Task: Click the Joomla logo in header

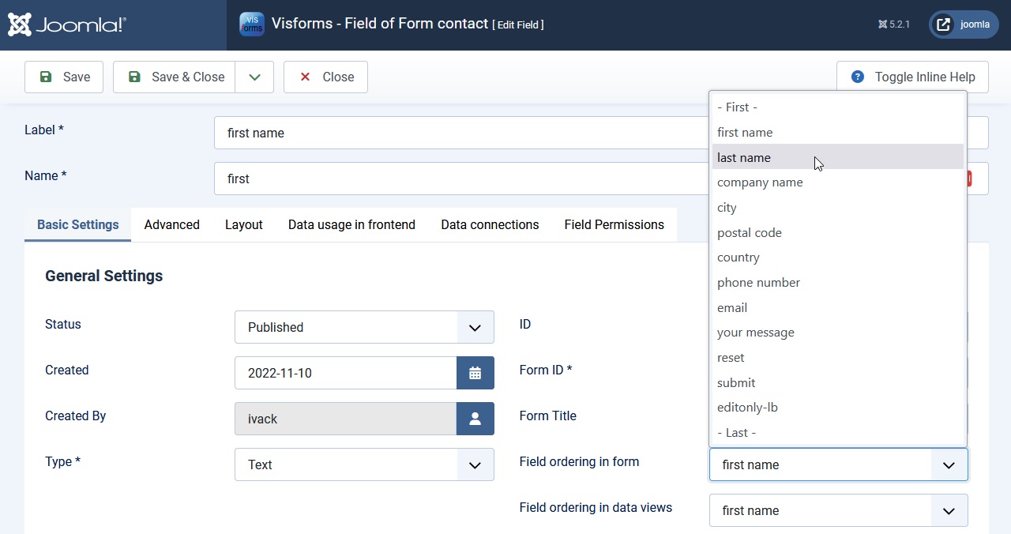Action: (67, 25)
